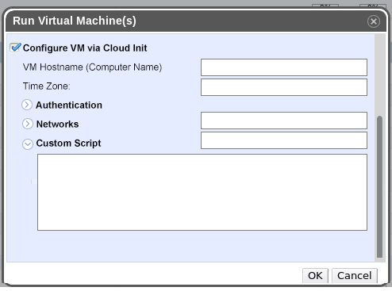This screenshot has height=291, width=392.
Task: Click the Custom Script heading text
Action: click(68, 144)
